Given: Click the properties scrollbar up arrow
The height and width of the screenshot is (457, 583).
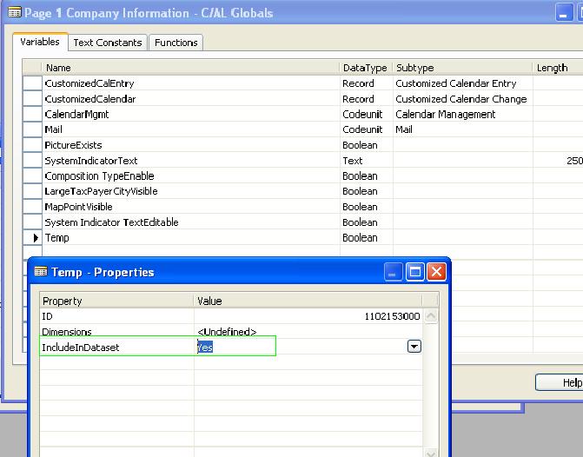Looking at the screenshot, I should coord(431,316).
